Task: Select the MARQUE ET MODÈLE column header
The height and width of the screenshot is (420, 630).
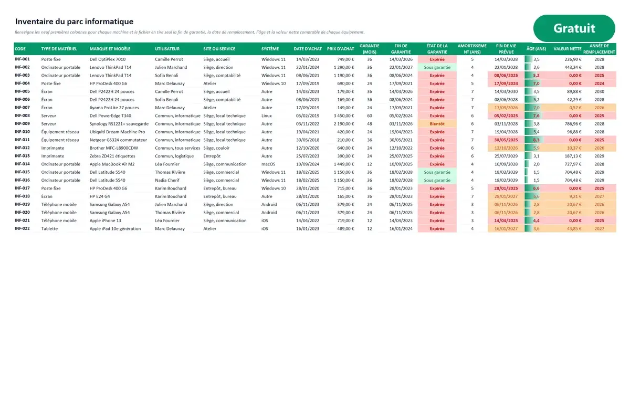Action: coord(110,49)
